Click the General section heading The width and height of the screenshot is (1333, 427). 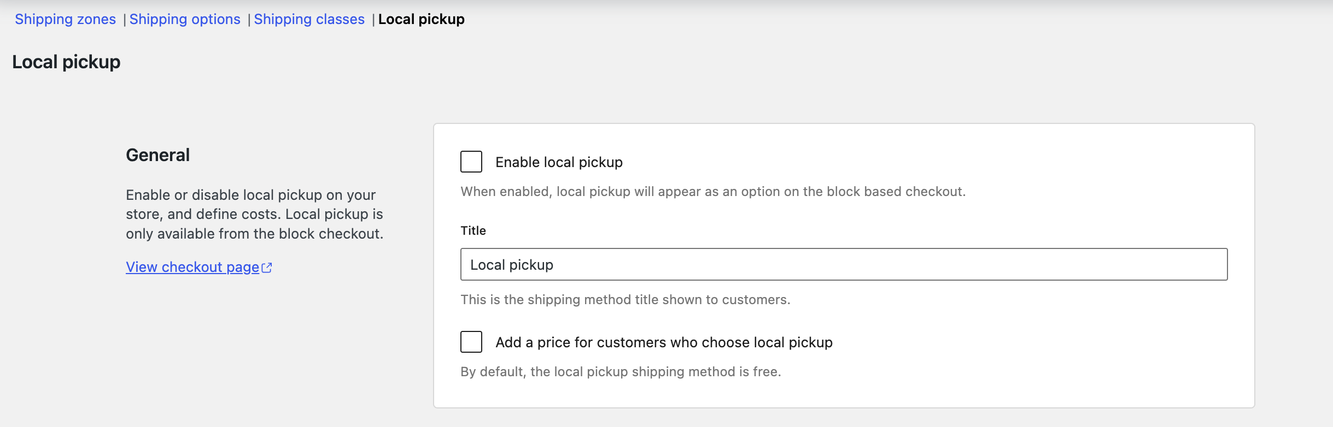click(157, 155)
